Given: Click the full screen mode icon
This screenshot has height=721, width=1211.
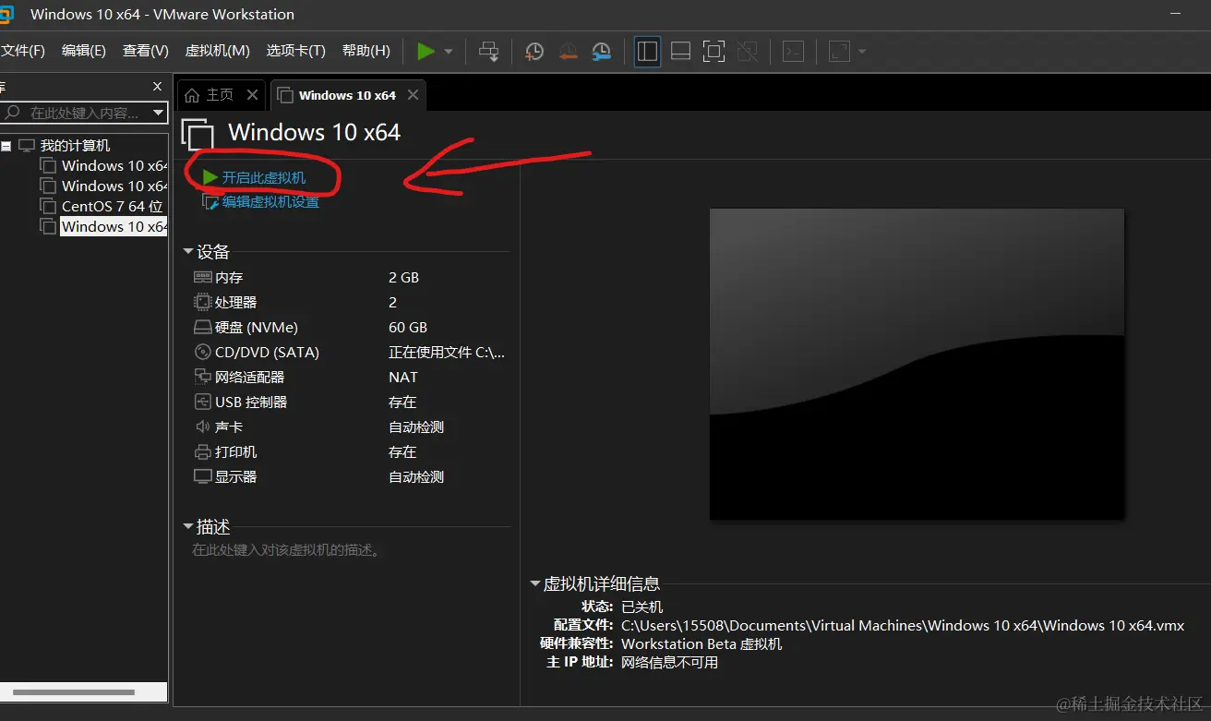Looking at the screenshot, I should (713, 52).
